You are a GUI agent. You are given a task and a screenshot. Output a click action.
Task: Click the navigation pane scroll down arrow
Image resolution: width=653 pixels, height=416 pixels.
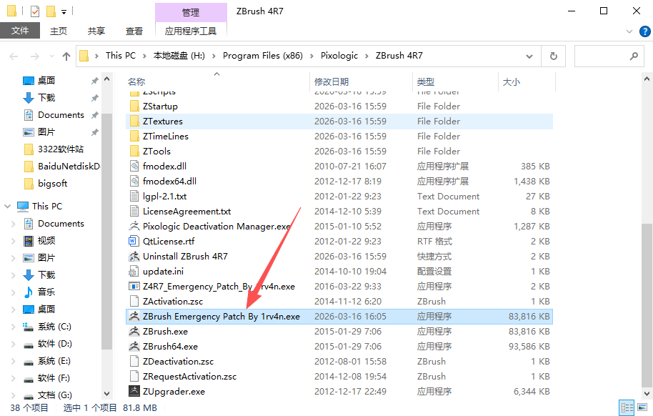[106, 394]
